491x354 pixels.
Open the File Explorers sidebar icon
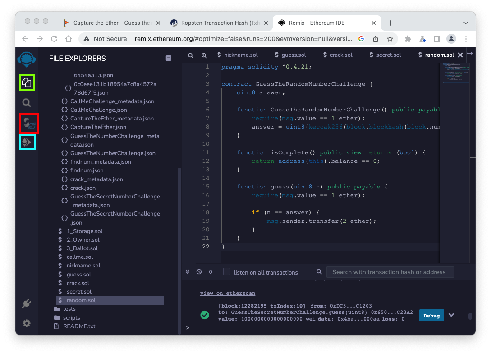tap(27, 83)
